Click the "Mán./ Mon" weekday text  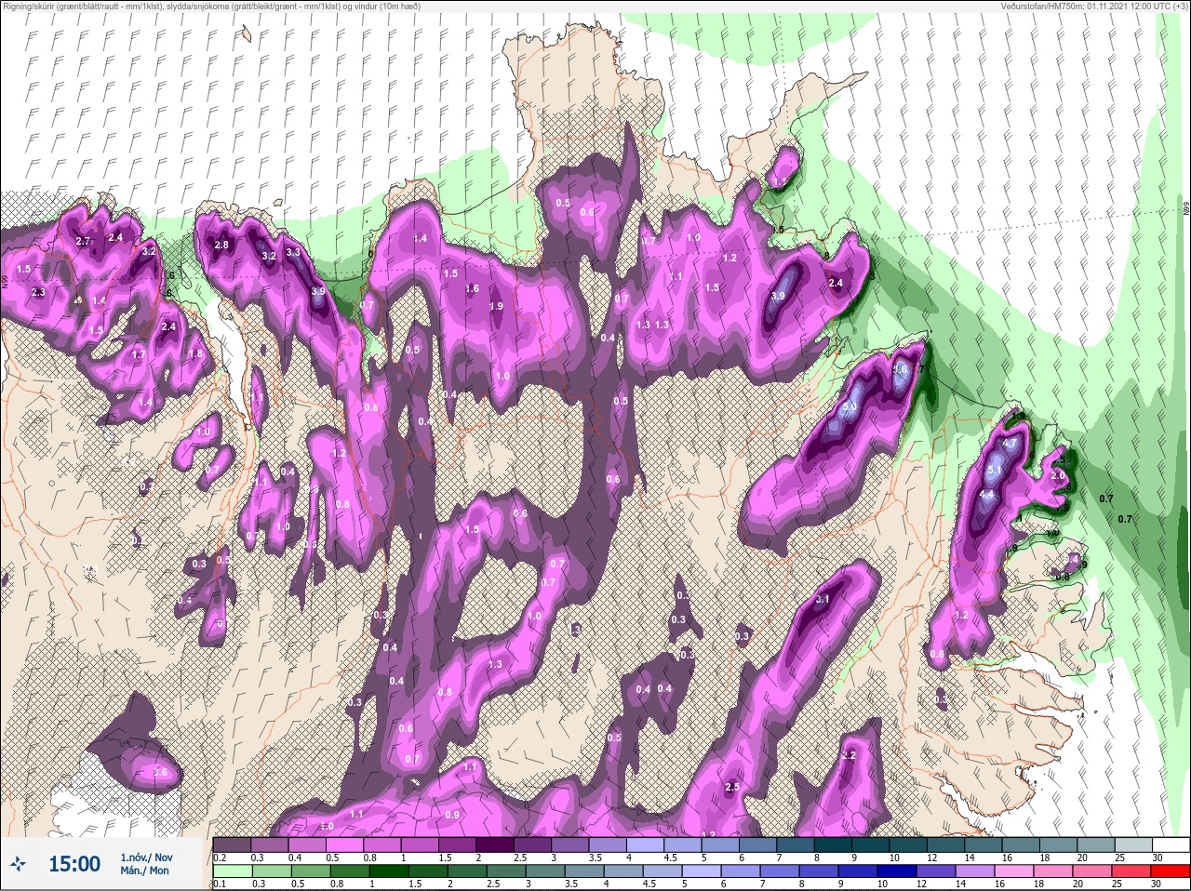(144, 871)
